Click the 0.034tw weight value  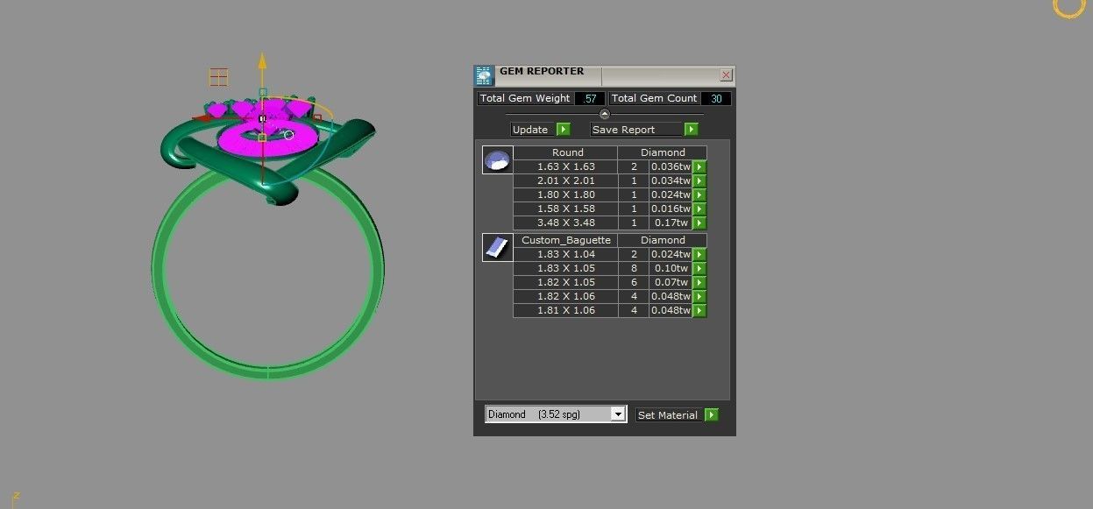(671, 180)
